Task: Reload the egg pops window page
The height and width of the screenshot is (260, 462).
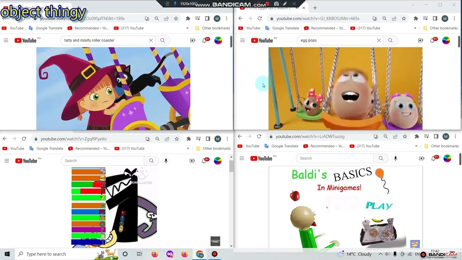Action: (260, 18)
